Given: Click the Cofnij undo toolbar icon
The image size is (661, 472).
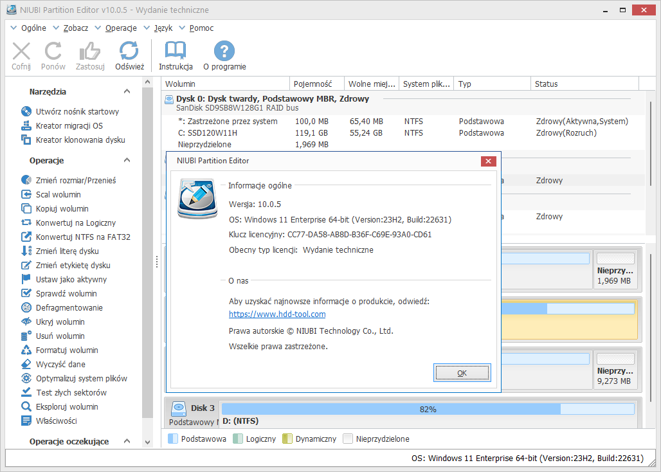Looking at the screenshot, I should coord(21,51).
